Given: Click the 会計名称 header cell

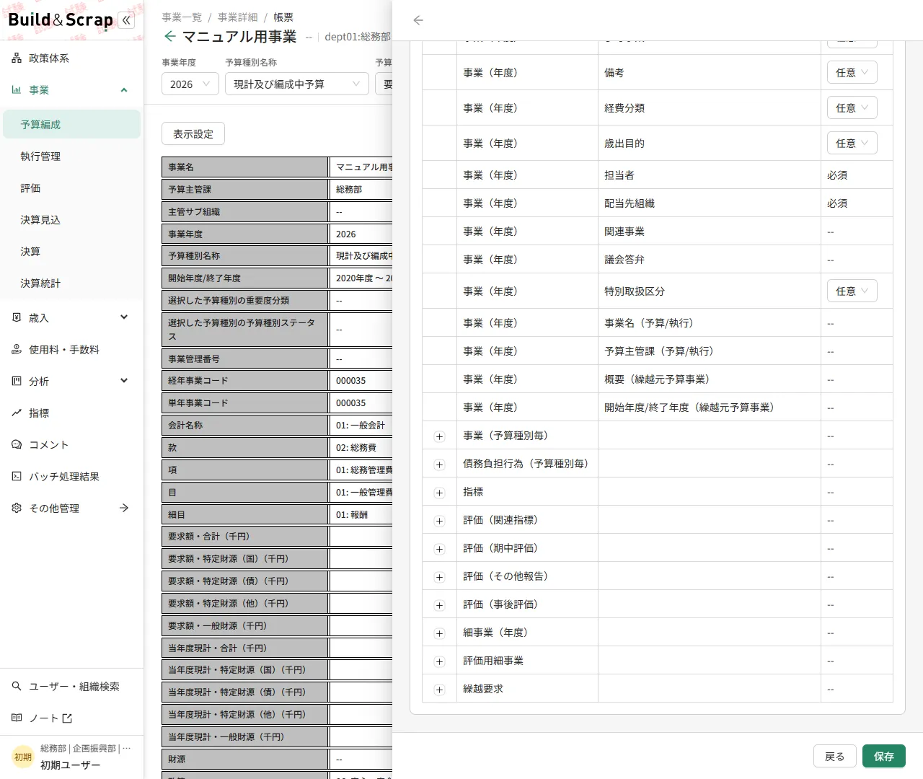Looking at the screenshot, I should pos(245,426).
